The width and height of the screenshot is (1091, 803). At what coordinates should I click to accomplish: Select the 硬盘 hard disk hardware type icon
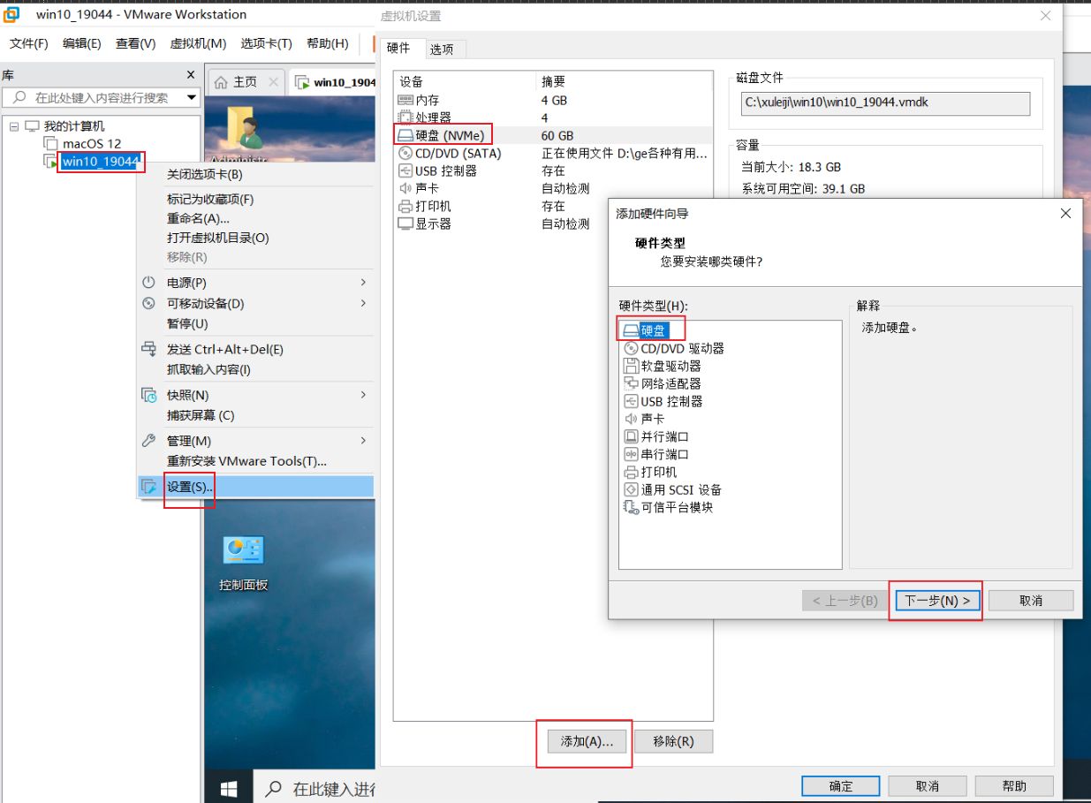[x=630, y=330]
